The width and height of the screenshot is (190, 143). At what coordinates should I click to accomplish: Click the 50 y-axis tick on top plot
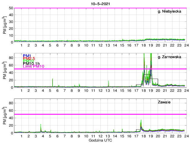11,8
